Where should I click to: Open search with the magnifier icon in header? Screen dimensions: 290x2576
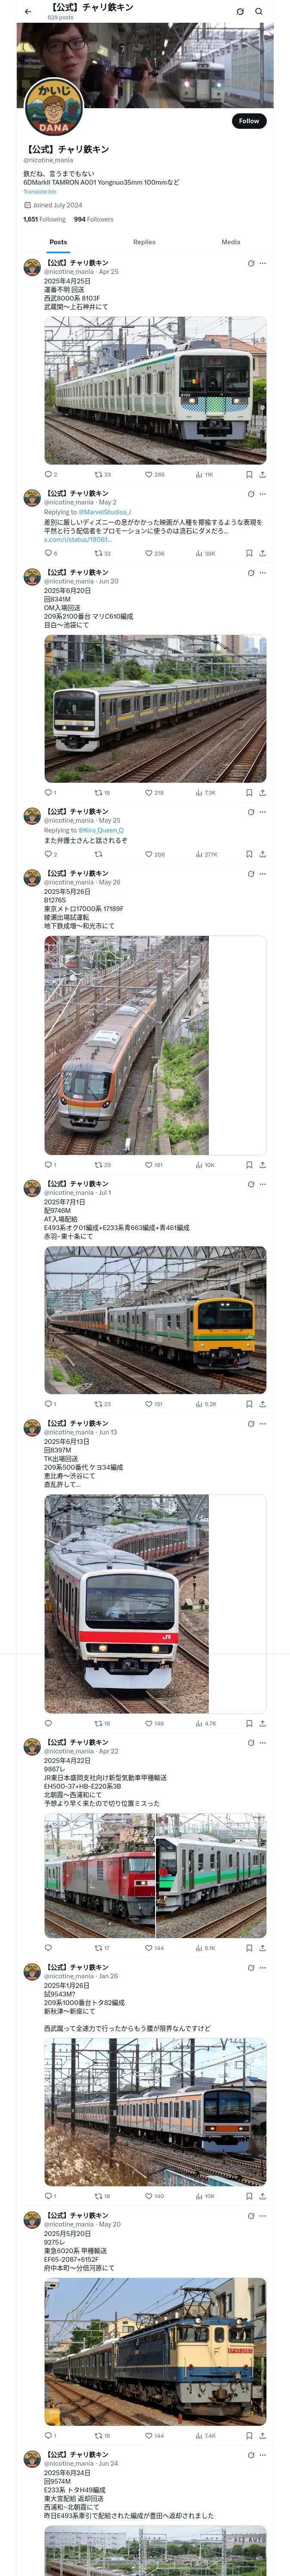(259, 12)
